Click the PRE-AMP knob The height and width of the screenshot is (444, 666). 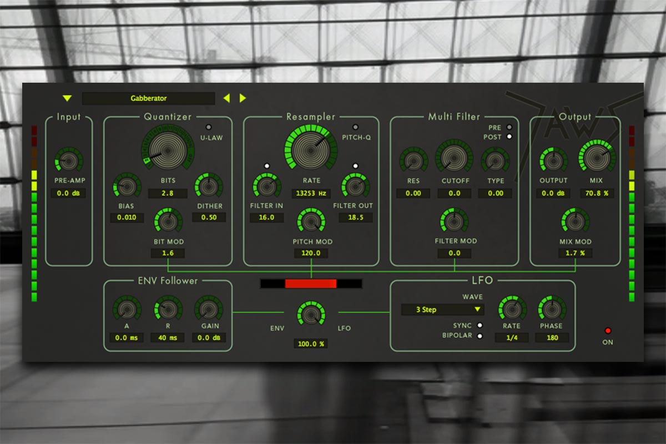(68, 161)
